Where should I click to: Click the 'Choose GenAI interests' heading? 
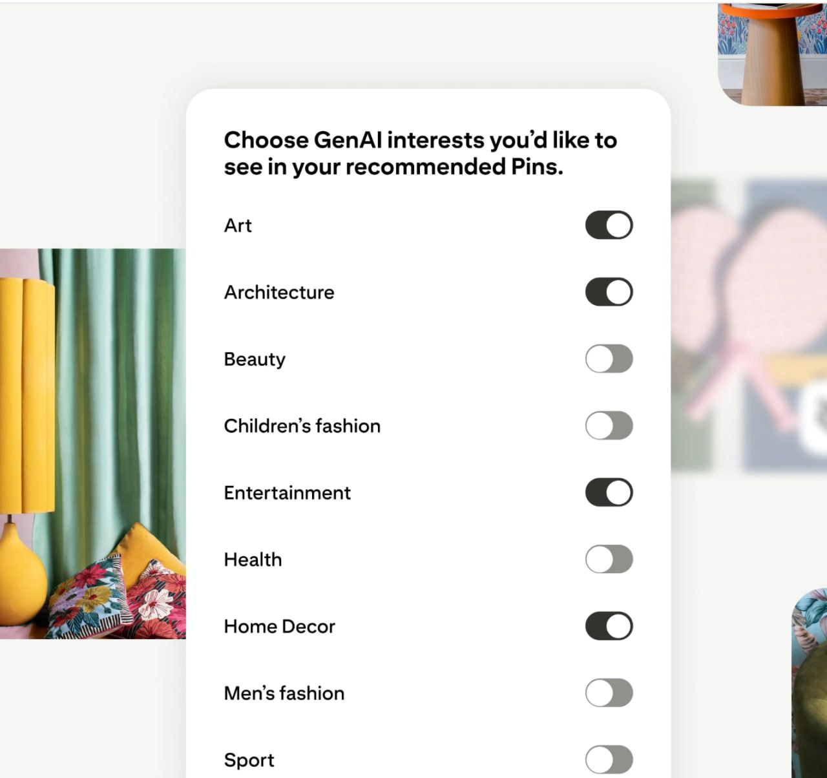[x=420, y=153]
